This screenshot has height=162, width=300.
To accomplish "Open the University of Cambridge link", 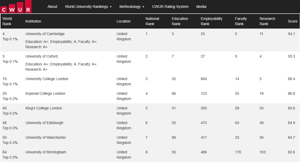I will tap(45, 34).
